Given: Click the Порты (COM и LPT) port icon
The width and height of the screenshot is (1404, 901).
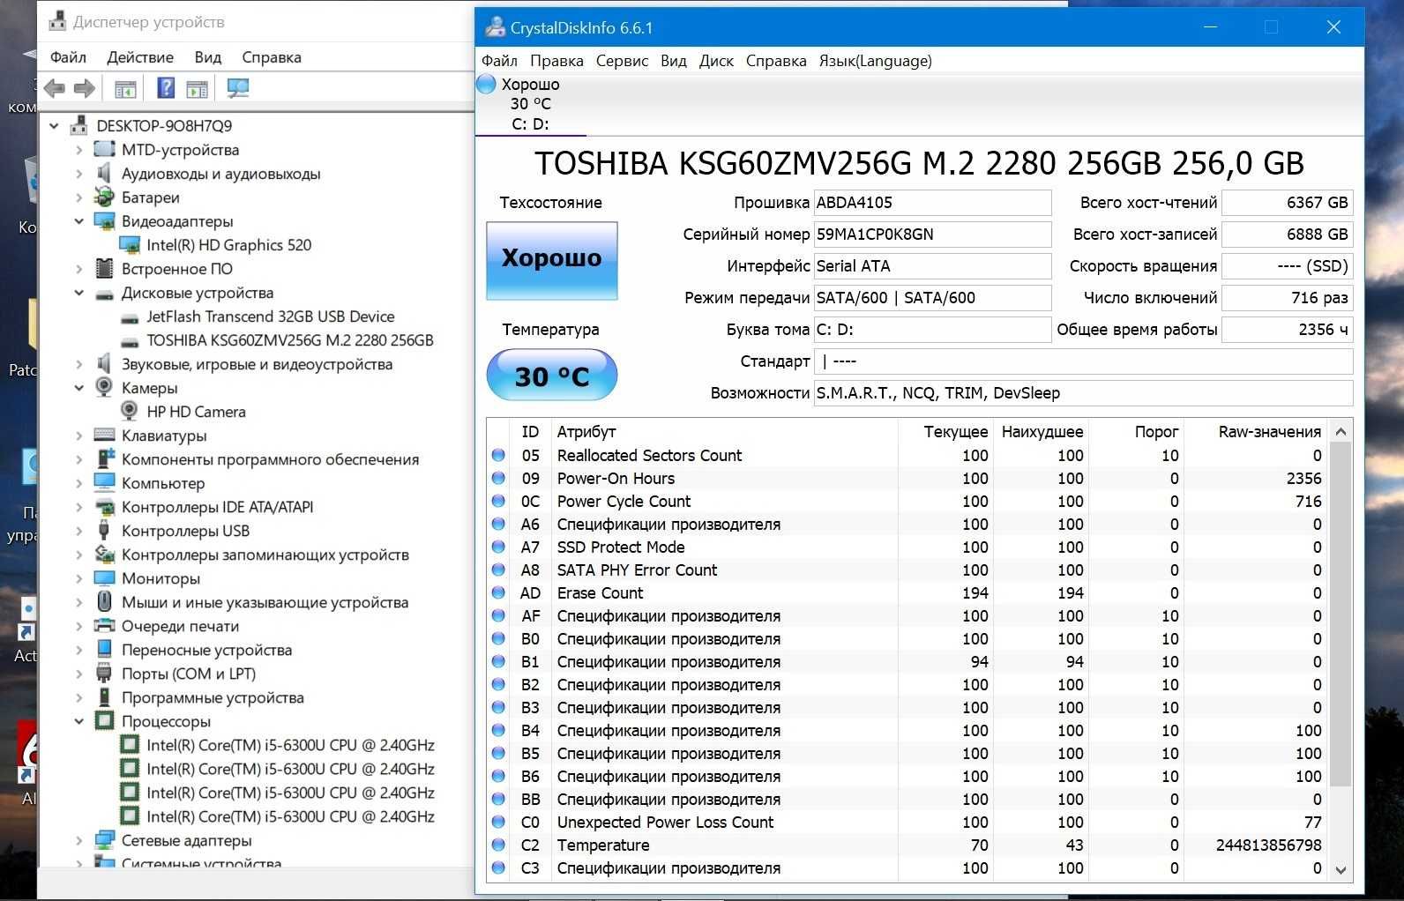Looking at the screenshot, I should (104, 674).
